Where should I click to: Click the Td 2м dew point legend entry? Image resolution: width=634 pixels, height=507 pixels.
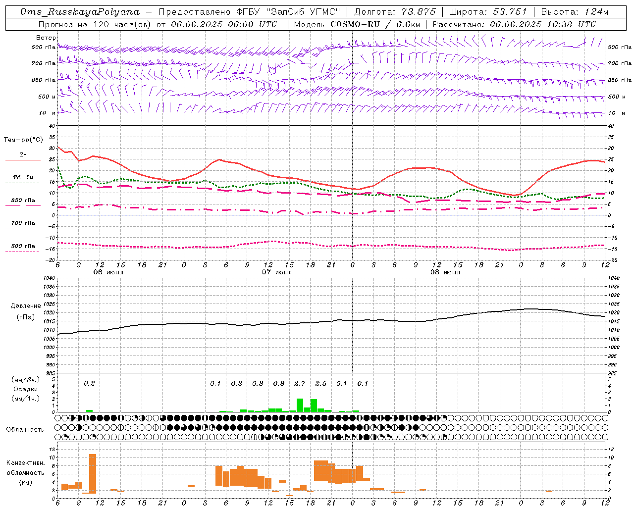(x=23, y=177)
